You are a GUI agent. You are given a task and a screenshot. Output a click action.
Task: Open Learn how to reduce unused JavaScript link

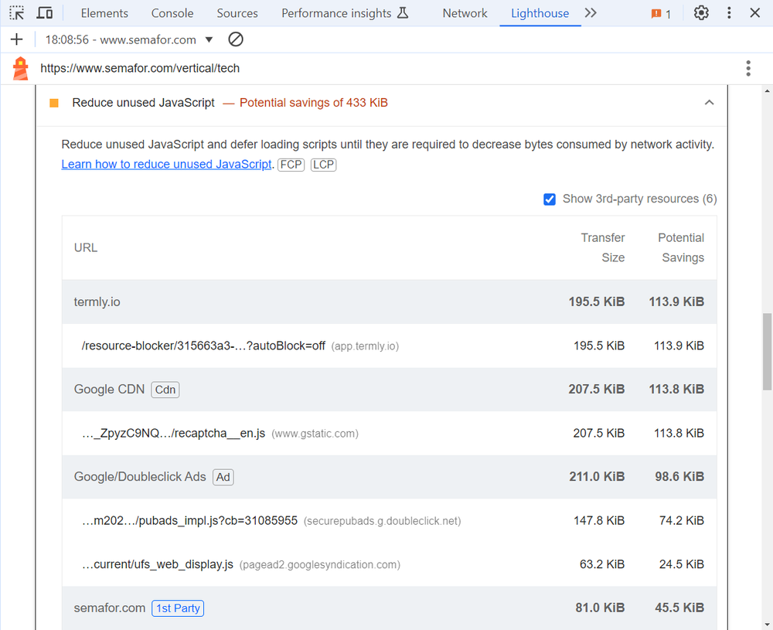pyautogui.click(x=166, y=164)
